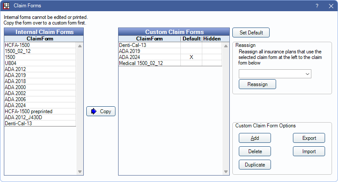Click the Set Default button

coord(251,33)
